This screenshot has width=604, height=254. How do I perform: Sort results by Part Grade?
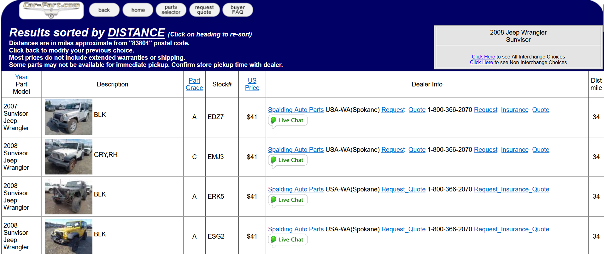point(194,84)
